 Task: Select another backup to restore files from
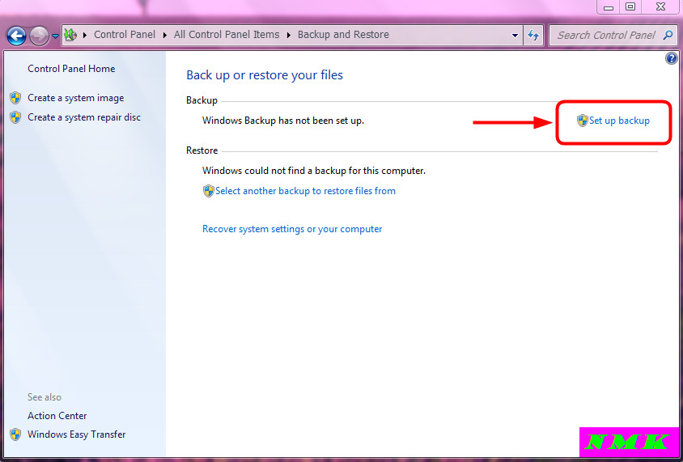coord(305,191)
